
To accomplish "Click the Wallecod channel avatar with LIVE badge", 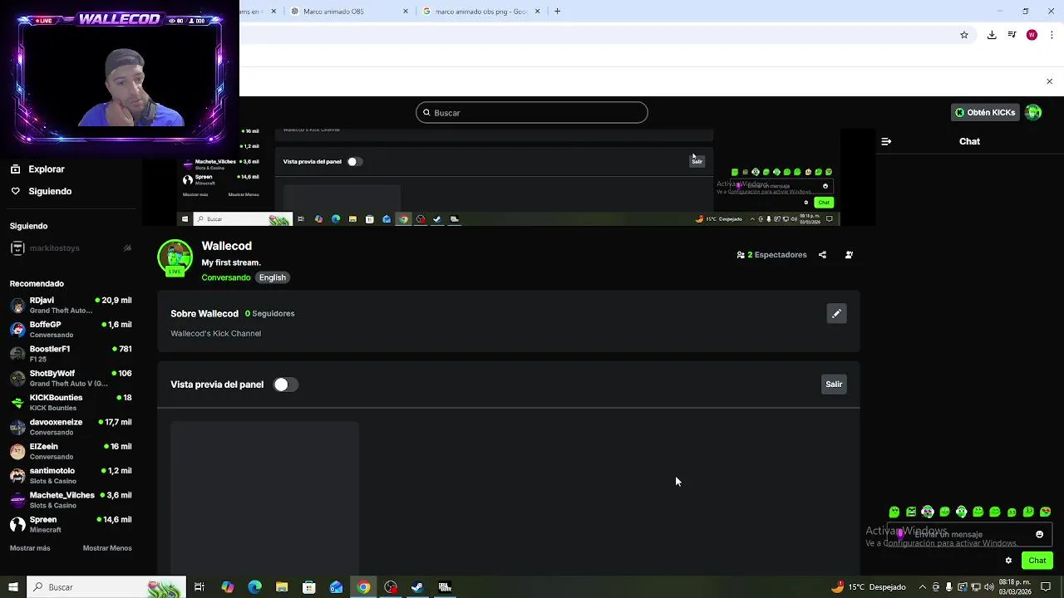I will click(175, 257).
